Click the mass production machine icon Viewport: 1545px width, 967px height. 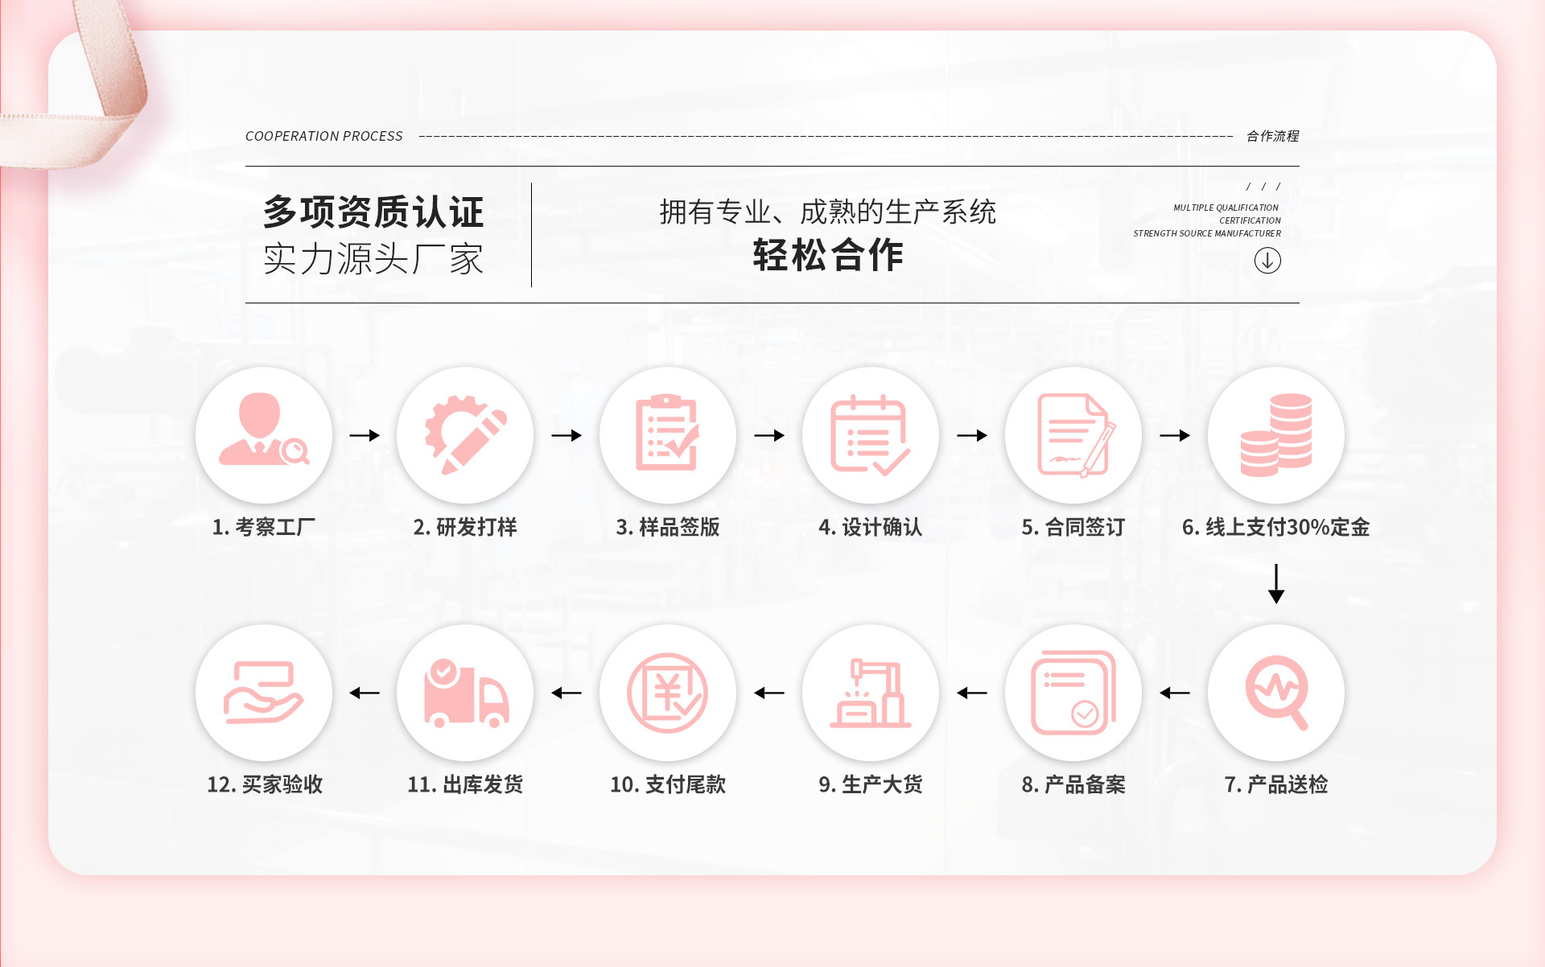(x=870, y=692)
